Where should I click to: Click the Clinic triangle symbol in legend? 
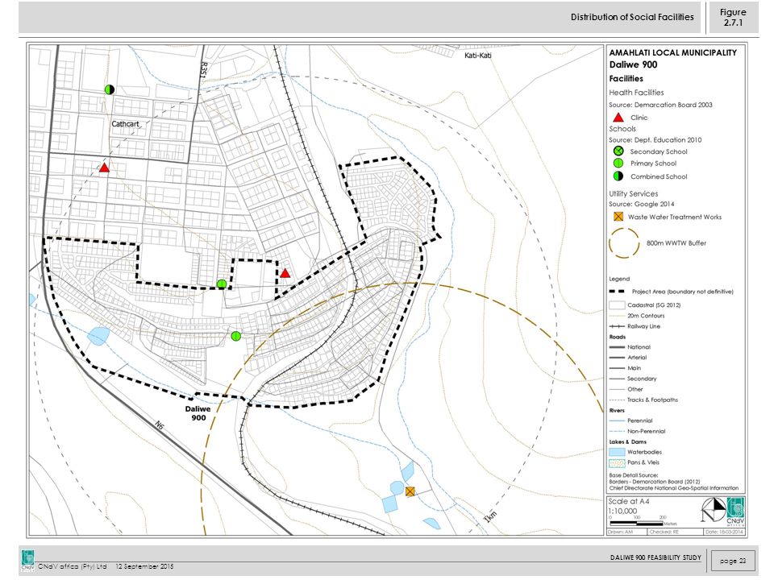[618, 118]
